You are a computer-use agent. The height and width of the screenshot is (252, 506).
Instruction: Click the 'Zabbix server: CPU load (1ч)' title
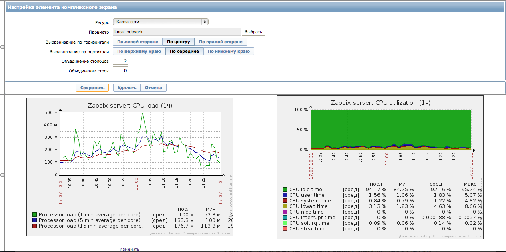(130, 106)
